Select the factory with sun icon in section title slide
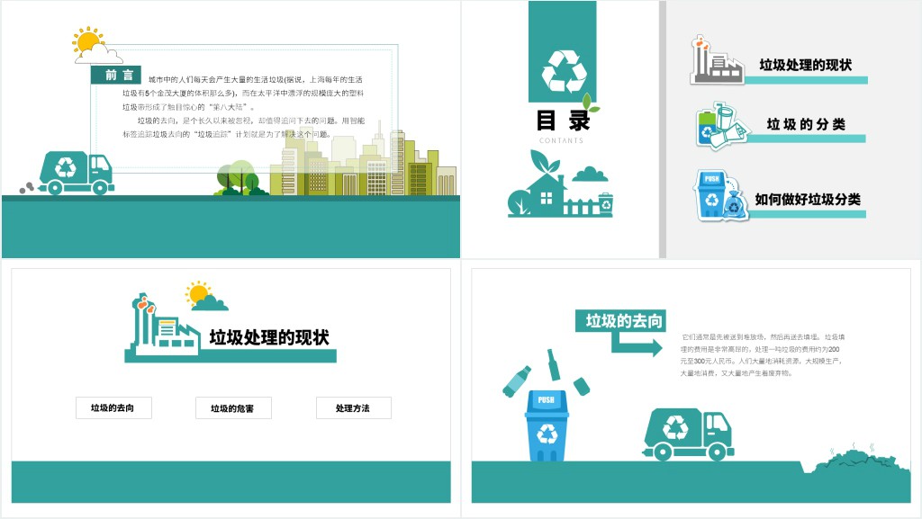 [166, 324]
